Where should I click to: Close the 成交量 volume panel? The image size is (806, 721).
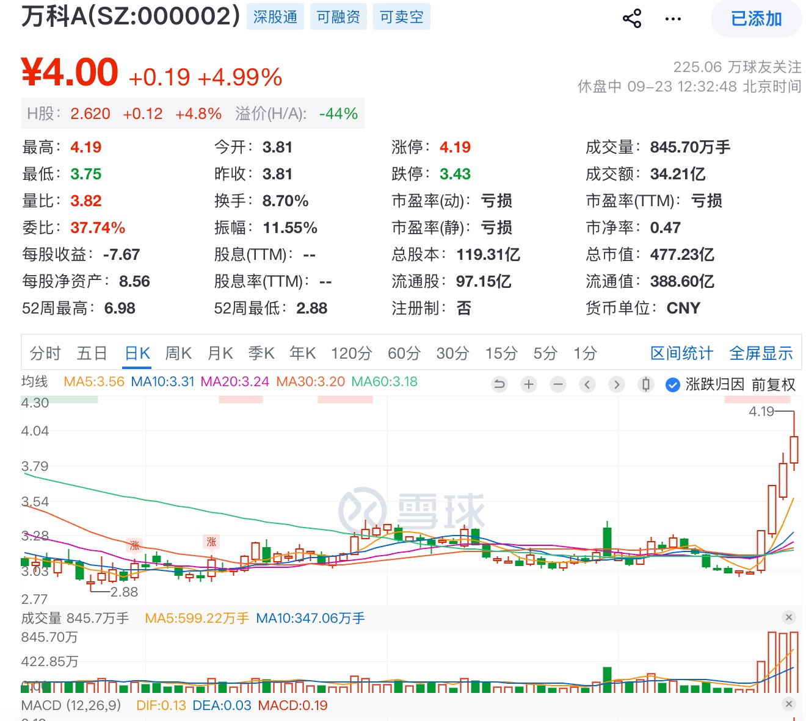coord(789,617)
